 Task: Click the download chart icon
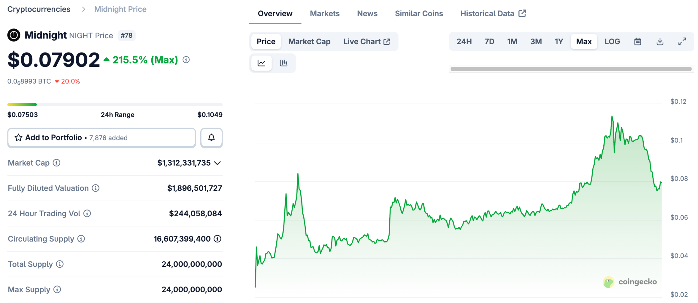660,41
